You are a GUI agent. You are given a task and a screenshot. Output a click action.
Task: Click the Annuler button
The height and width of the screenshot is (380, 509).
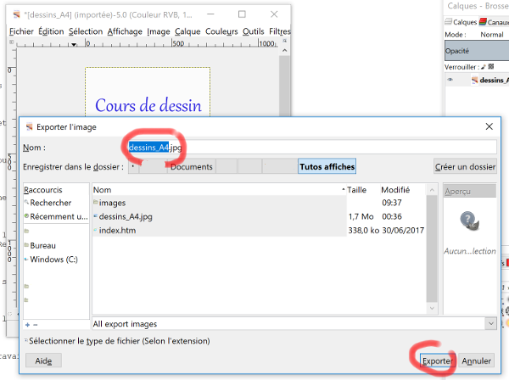tap(476, 360)
